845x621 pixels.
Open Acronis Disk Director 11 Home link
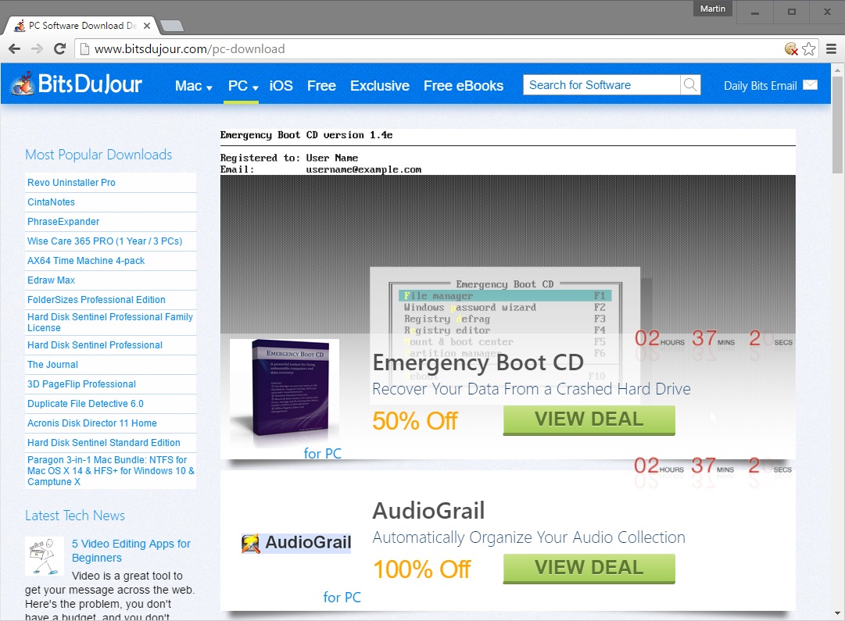tap(92, 423)
